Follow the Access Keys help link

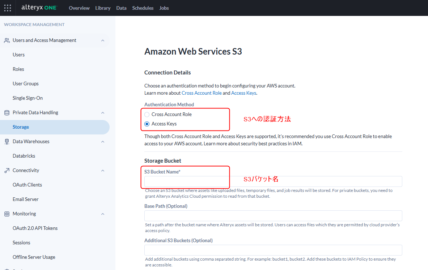244,93
